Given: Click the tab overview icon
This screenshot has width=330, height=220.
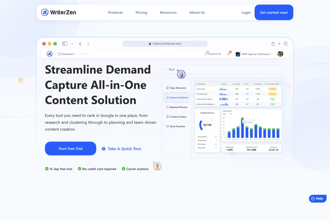Looking at the screenshot, I should pos(286,44).
